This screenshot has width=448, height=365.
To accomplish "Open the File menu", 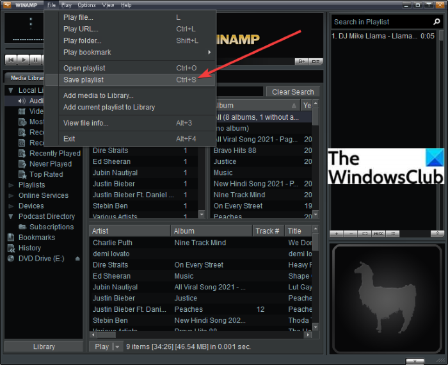I will pos(51,5).
